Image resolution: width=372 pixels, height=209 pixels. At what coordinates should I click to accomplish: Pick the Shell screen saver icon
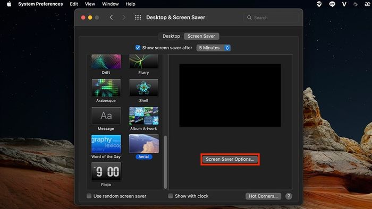pos(143,88)
